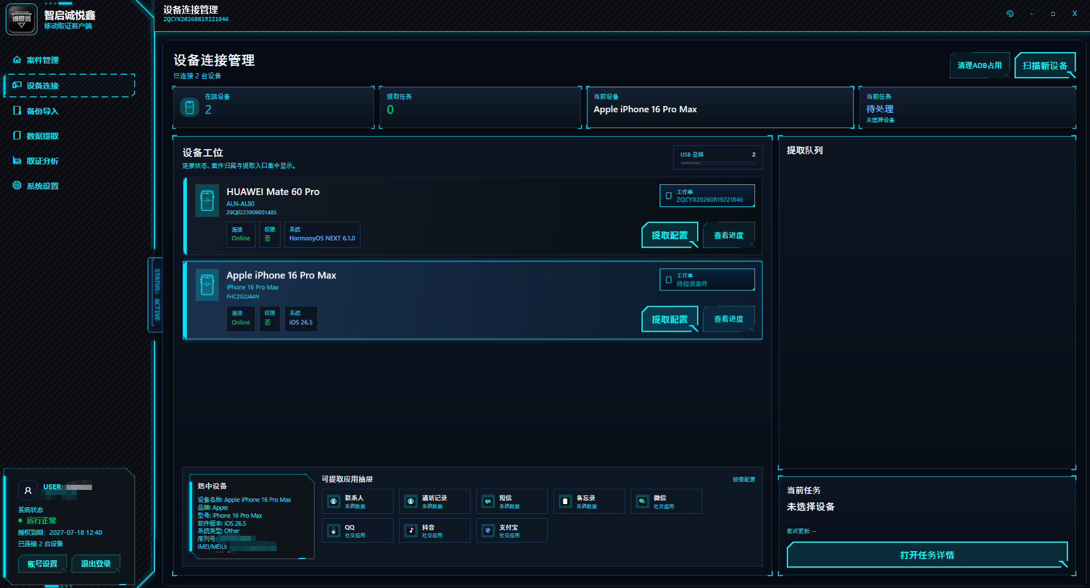Click the QQ app icon
1090x588 pixels.
click(334, 531)
